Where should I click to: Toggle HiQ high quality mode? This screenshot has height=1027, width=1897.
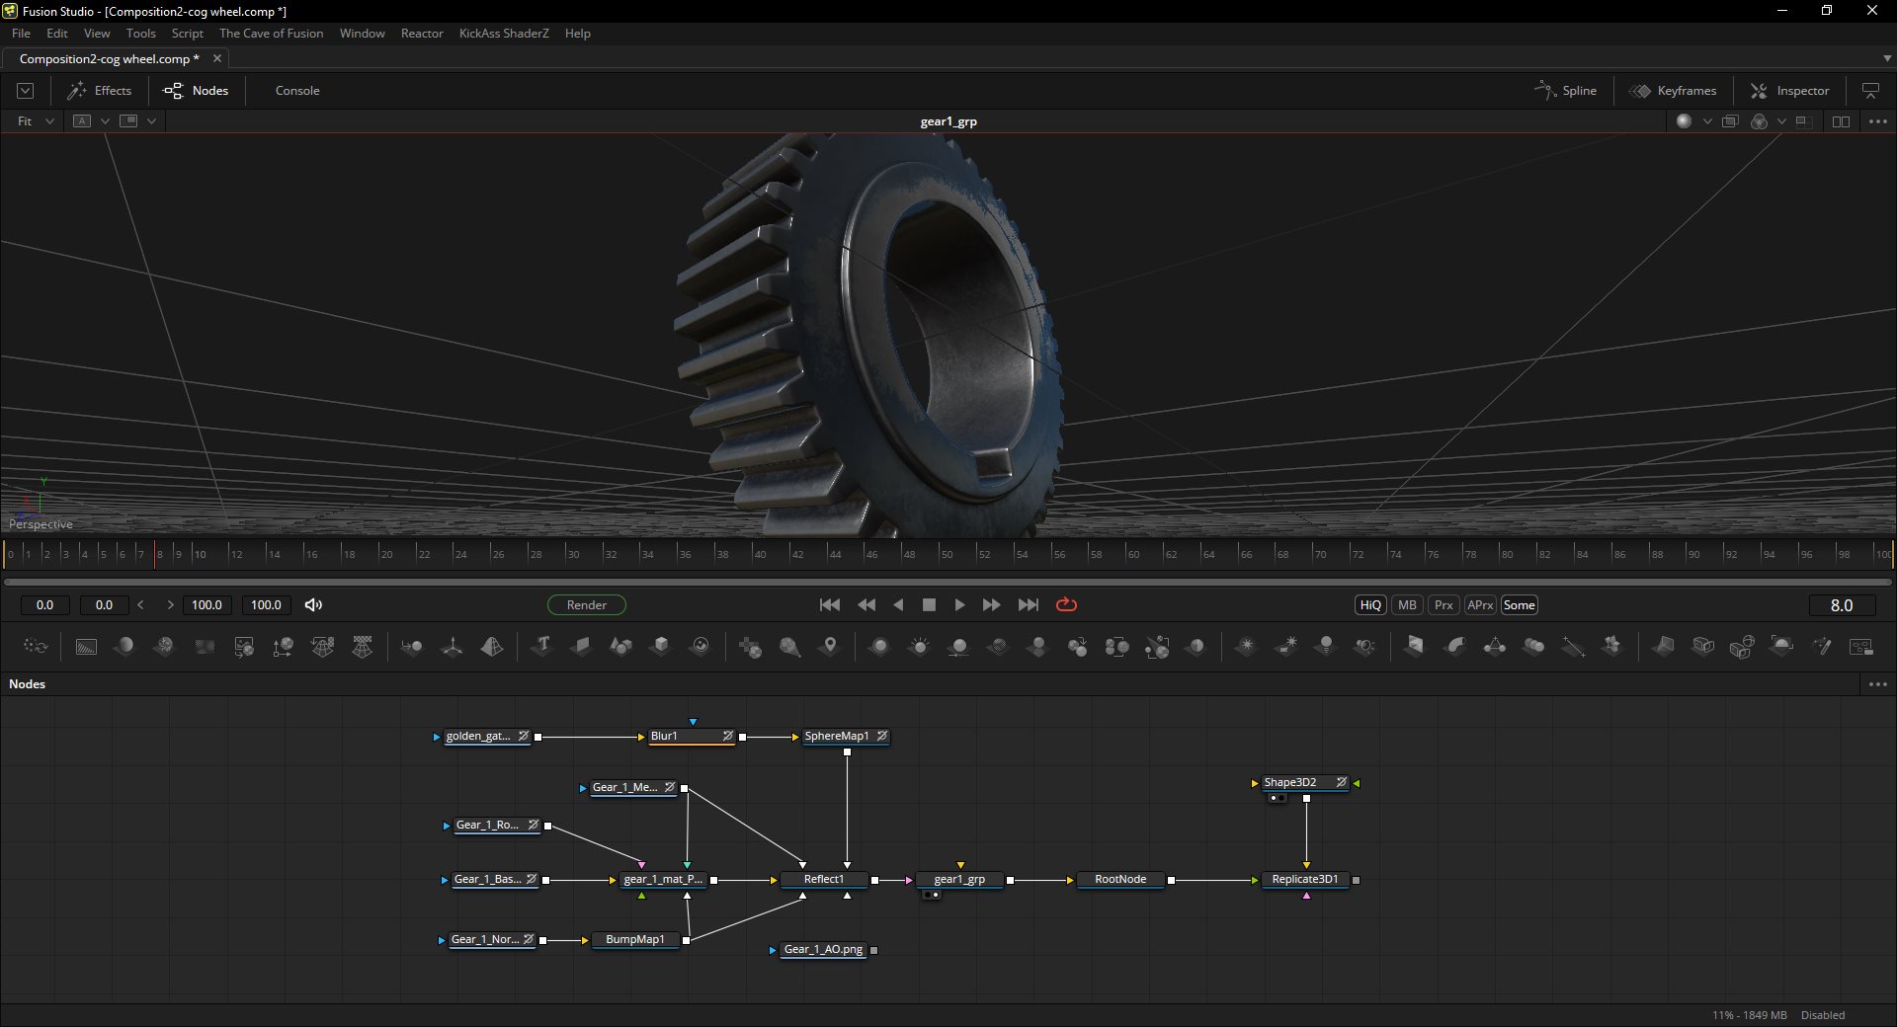click(x=1370, y=604)
